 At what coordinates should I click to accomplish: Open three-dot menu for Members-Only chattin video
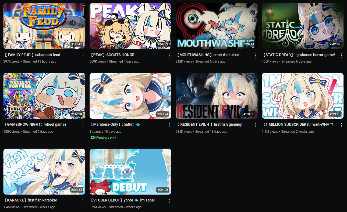169,125
